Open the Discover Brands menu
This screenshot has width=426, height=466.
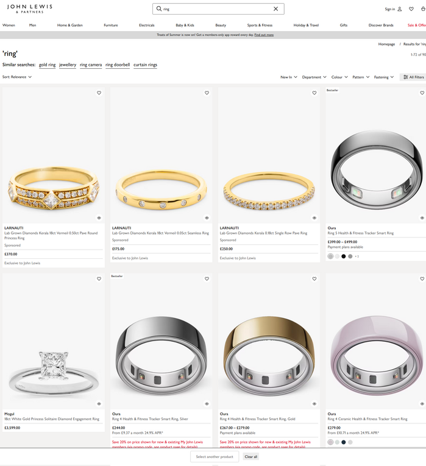(x=381, y=25)
